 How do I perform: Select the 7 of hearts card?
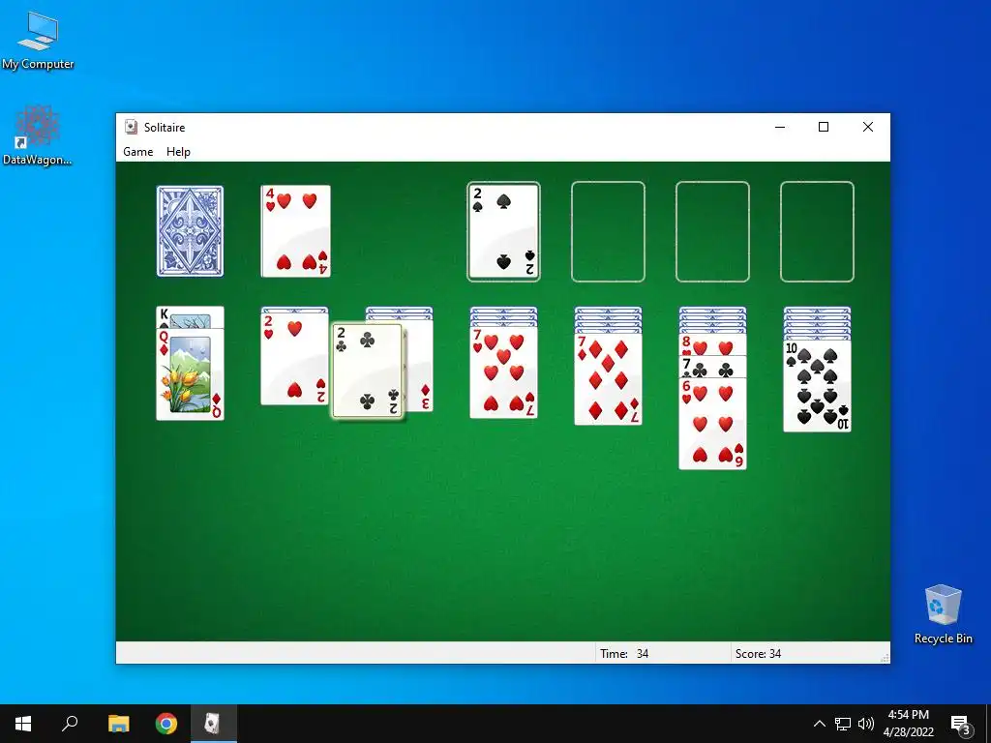(x=503, y=372)
